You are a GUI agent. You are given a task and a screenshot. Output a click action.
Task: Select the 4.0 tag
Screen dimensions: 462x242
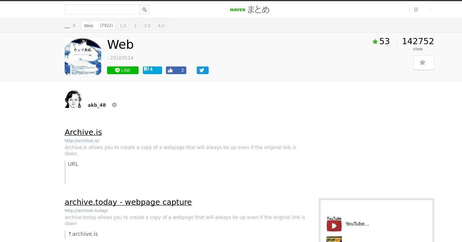pos(161,26)
